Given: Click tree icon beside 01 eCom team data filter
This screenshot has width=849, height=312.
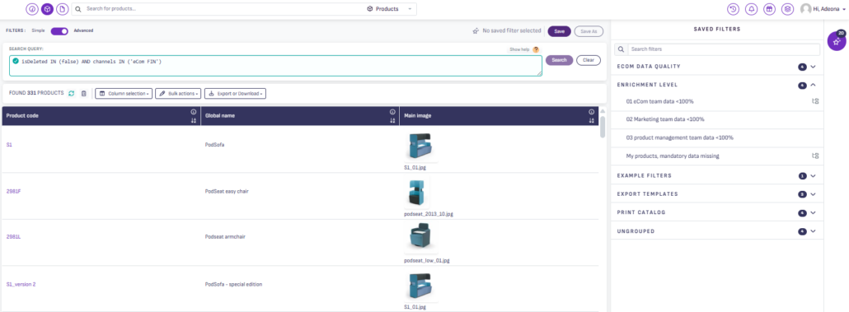Looking at the screenshot, I should click(x=815, y=101).
